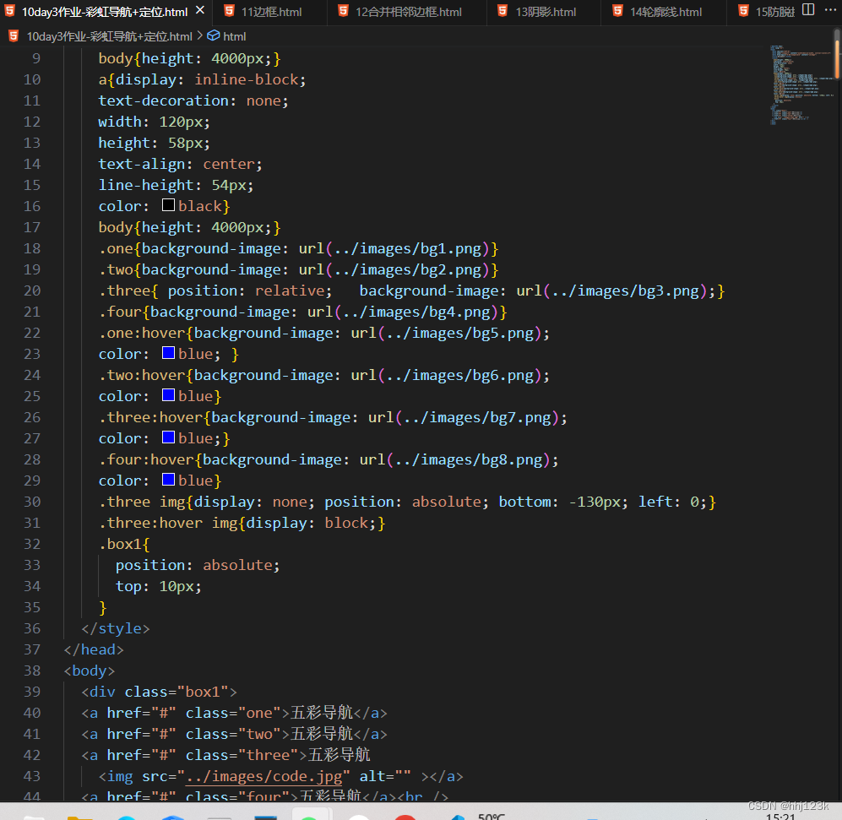Click the closing </style> tag
This screenshot has width=842, height=820.
(x=116, y=628)
